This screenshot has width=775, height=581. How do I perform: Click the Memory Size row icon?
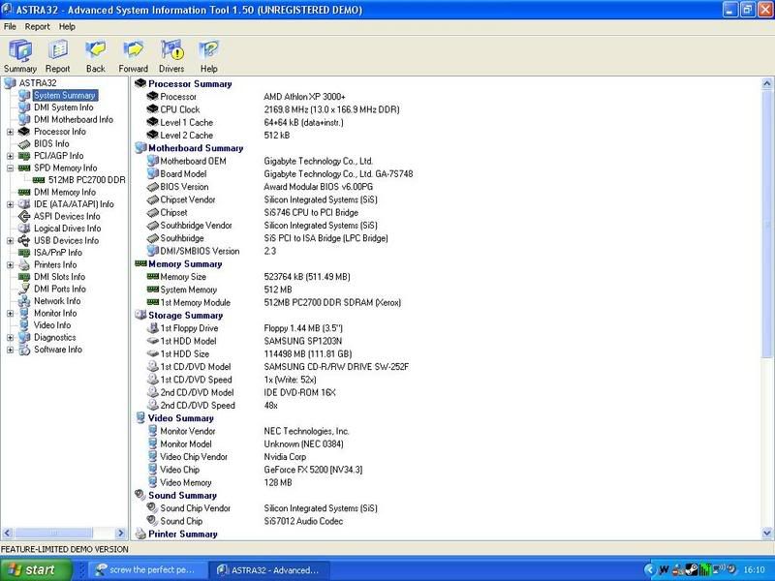153,277
